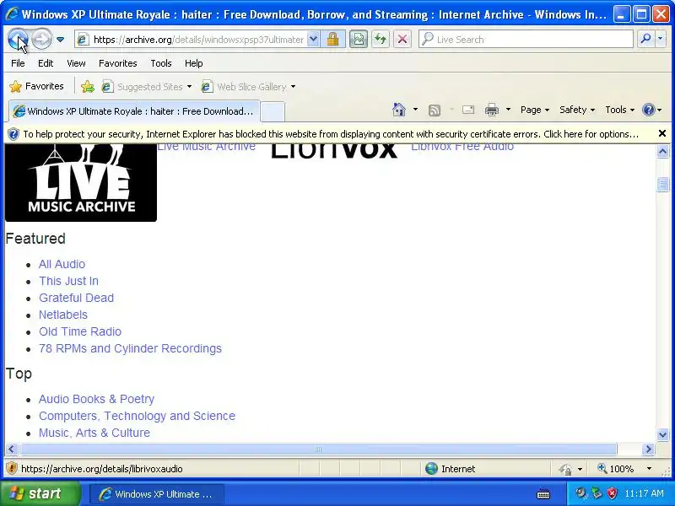Open the Old Time Radio link
Image resolution: width=675 pixels, height=506 pixels.
80,331
